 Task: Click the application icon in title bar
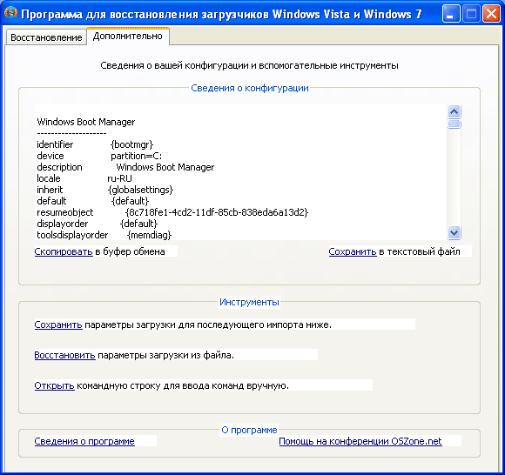[10, 14]
